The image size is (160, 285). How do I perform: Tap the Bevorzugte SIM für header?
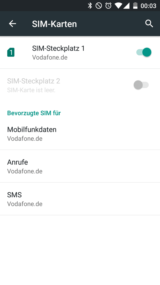pyautogui.click(x=34, y=113)
